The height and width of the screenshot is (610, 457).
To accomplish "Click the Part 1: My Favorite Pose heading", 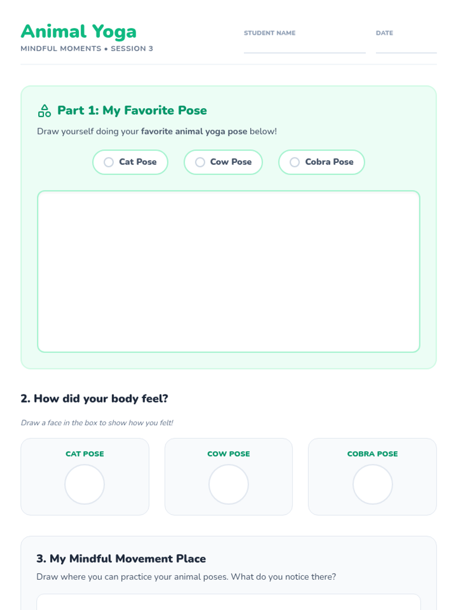I will tap(132, 110).
